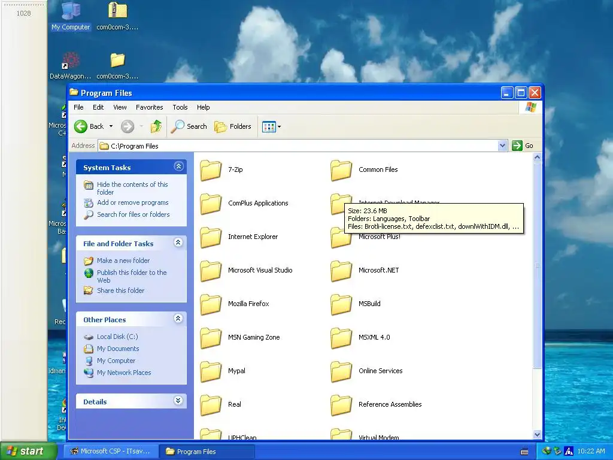Image resolution: width=613 pixels, height=460 pixels.
Task: Open the Reference Assemblies folder icon
Action: [341, 405]
